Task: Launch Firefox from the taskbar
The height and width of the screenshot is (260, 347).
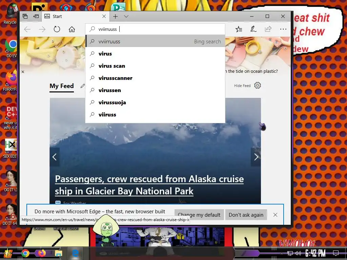Action: pyautogui.click(x=42, y=253)
